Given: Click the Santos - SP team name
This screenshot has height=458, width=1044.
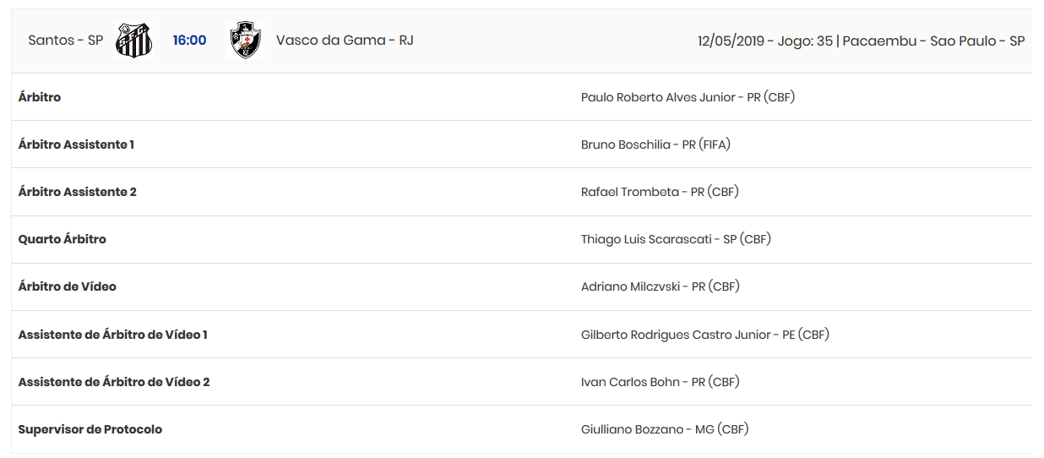Looking at the screenshot, I should click(65, 41).
